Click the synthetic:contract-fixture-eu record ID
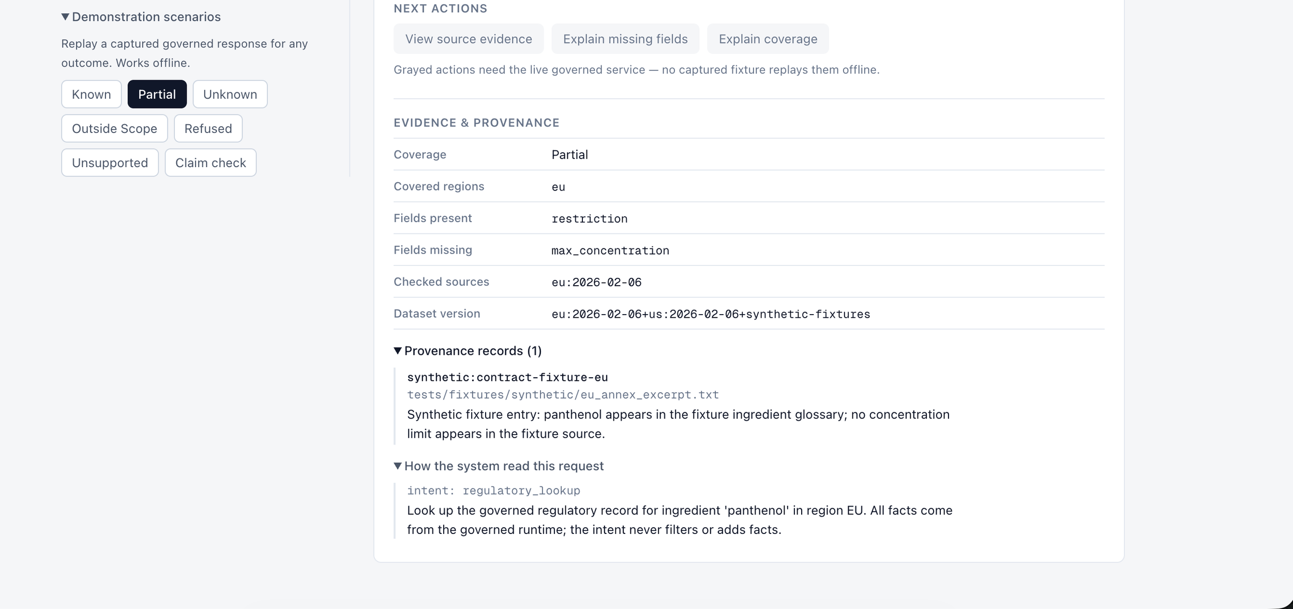 point(507,377)
